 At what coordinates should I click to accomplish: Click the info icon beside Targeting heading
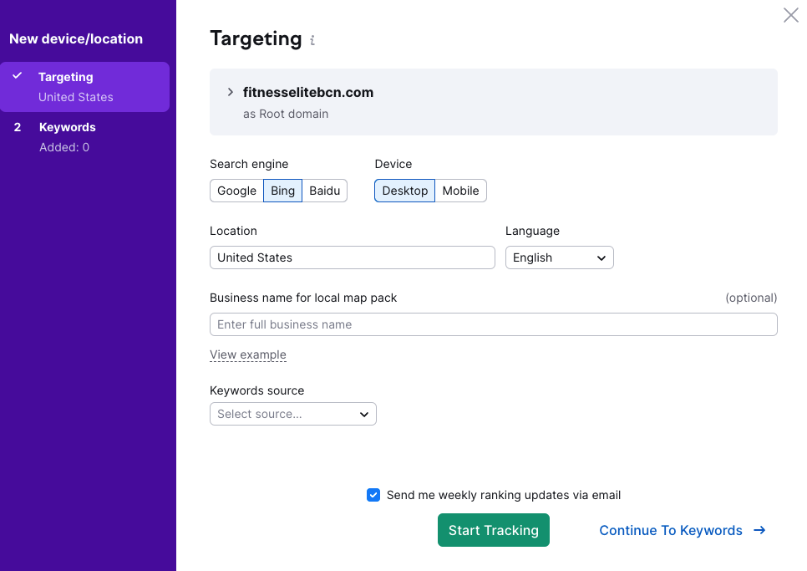tap(312, 40)
